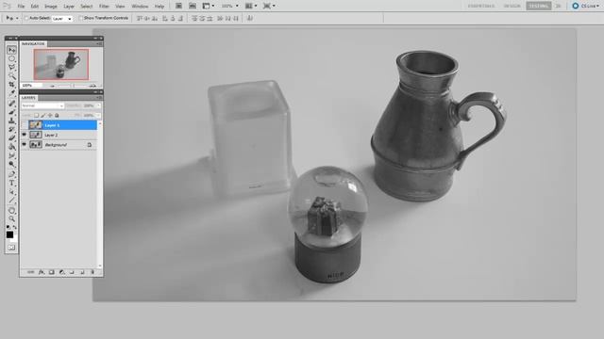Select the Eyedropper tool
The width and height of the screenshot is (604, 339).
(11, 93)
